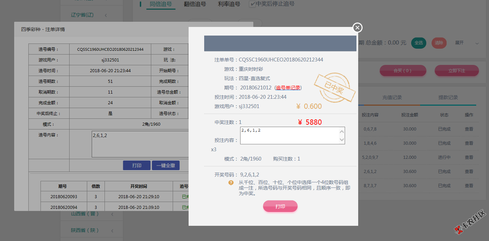Click the 投注内容 column header
The width and height of the screenshot is (489, 241).
click(370, 115)
